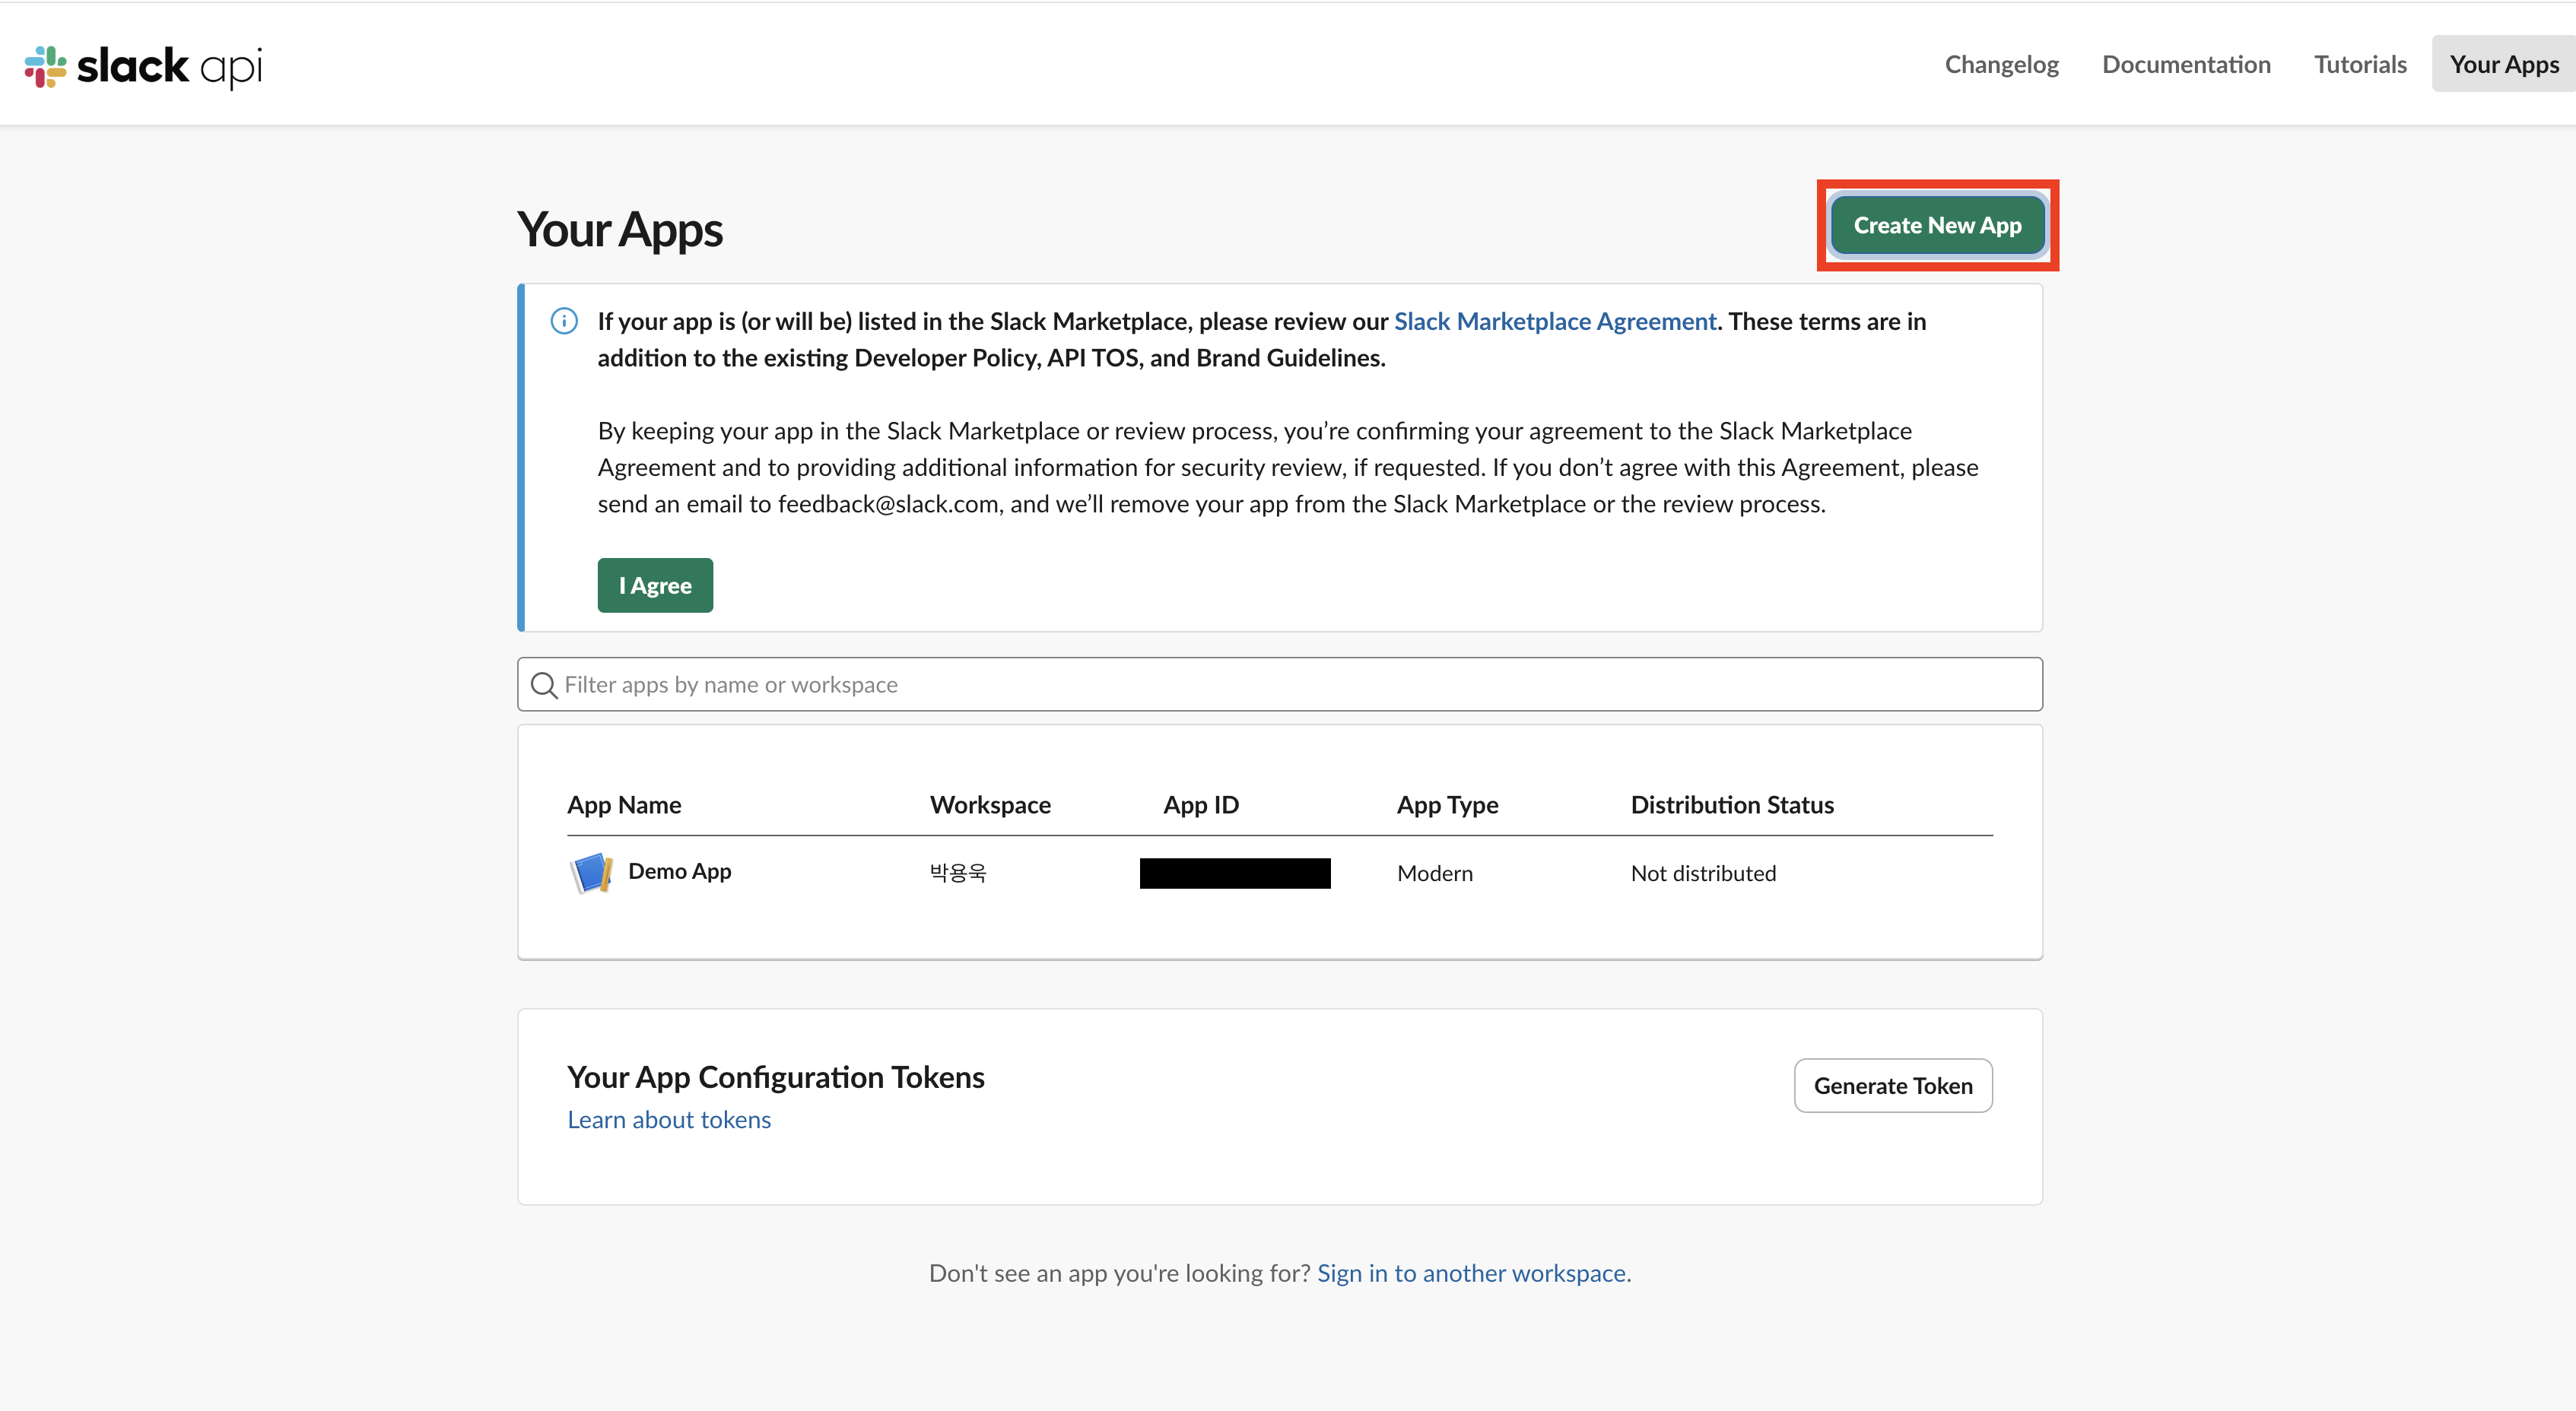Click the I Agree button
Viewport: 2576px width, 1411px height.
[655, 585]
